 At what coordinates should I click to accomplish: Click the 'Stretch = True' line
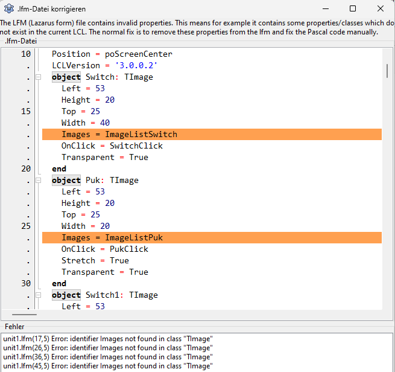pyautogui.click(x=95, y=260)
